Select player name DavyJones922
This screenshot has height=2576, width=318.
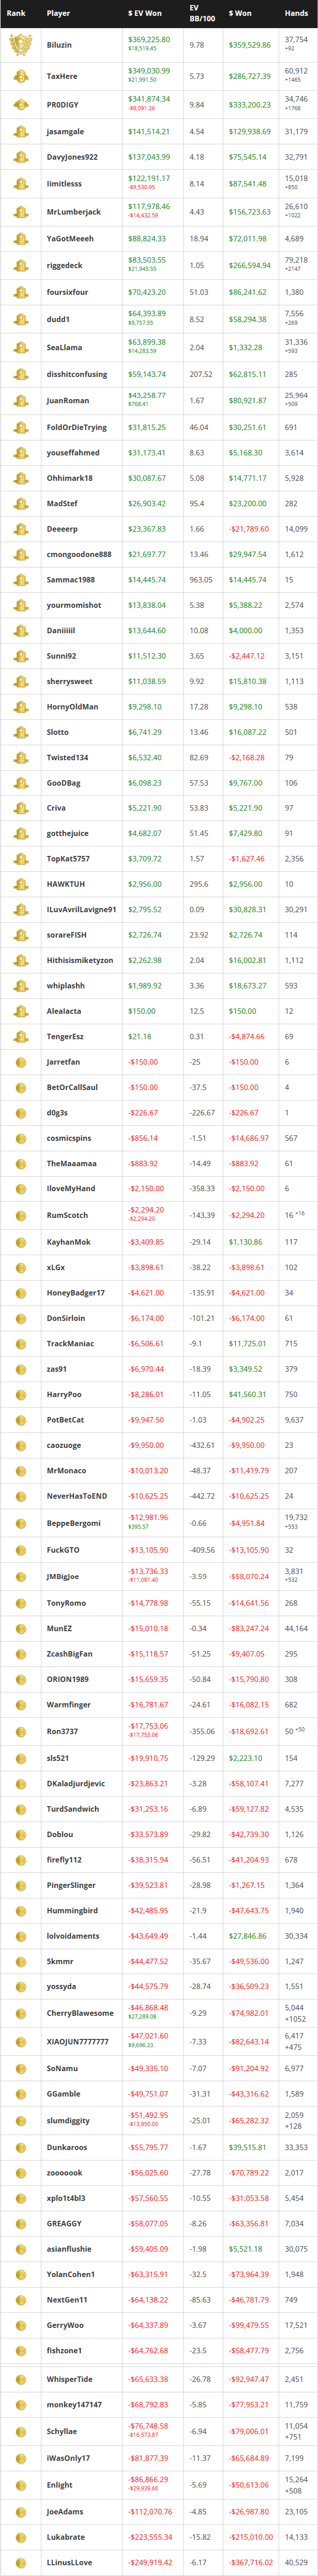[x=72, y=157]
